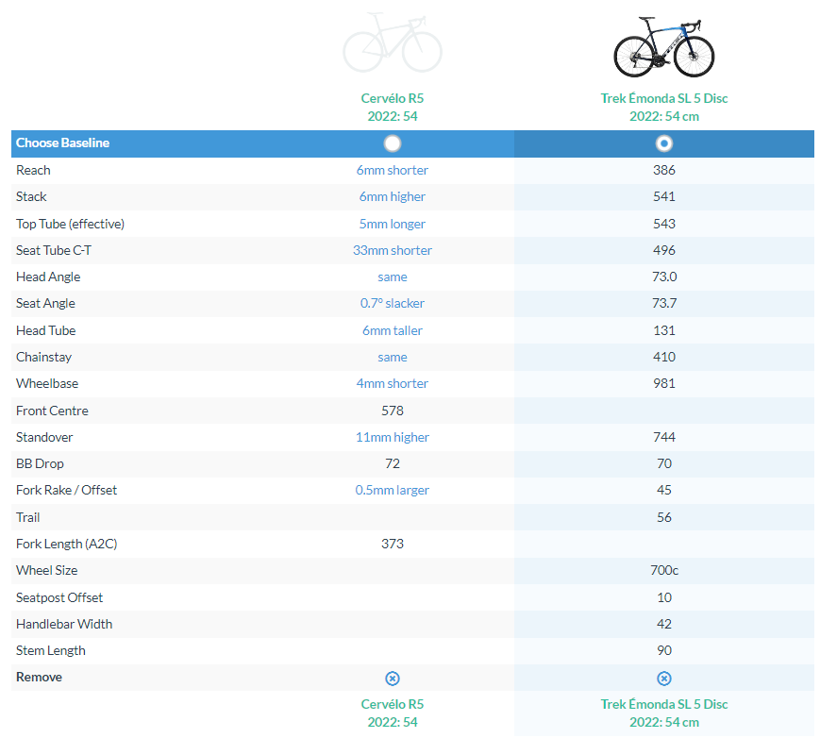Click '0.7° slacker' seat angle difference
The height and width of the screenshot is (755, 820).
(393, 304)
